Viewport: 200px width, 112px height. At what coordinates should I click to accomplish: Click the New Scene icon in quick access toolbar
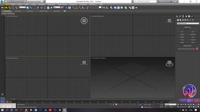point(6,2)
